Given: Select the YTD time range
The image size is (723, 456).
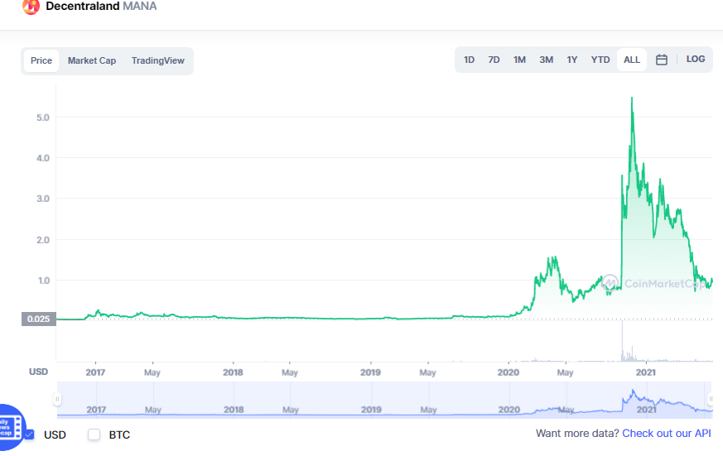Looking at the screenshot, I should 600,60.
